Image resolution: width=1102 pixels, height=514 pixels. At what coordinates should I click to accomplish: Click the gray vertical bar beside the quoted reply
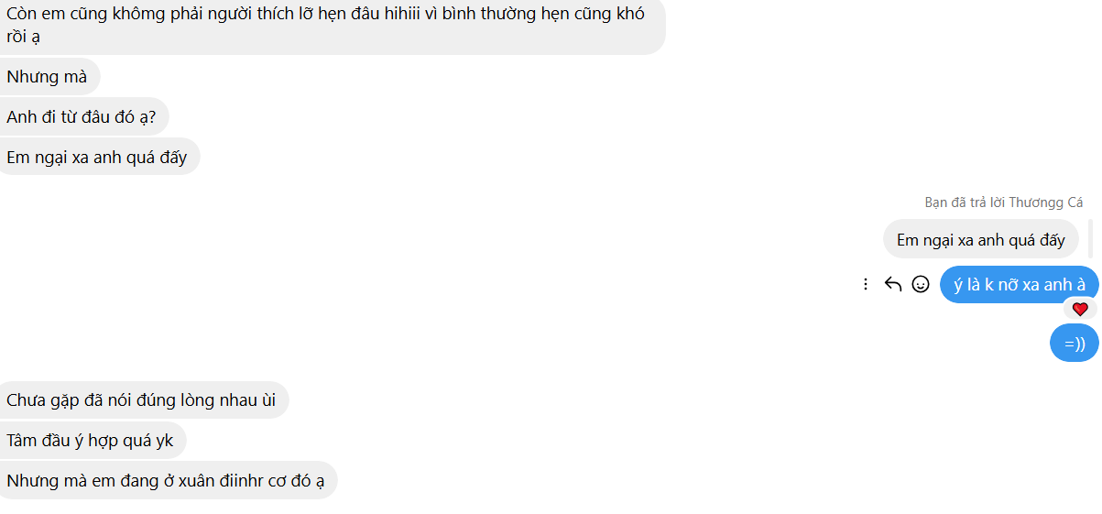click(x=1090, y=240)
